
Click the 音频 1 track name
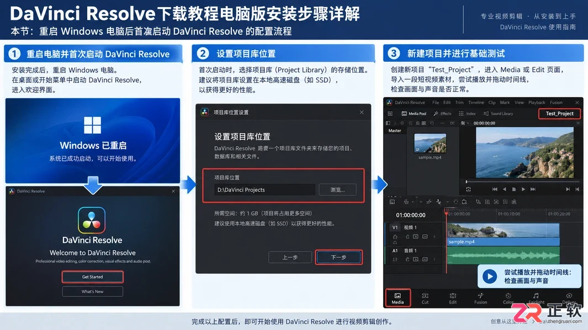[410, 251]
